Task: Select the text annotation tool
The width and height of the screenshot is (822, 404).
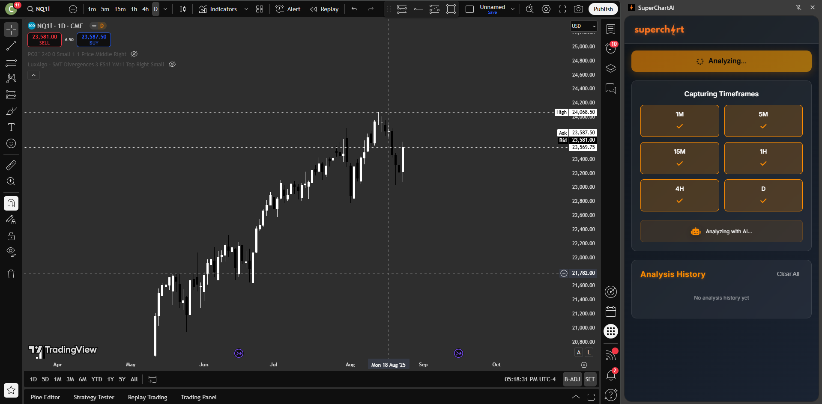Action: tap(11, 127)
